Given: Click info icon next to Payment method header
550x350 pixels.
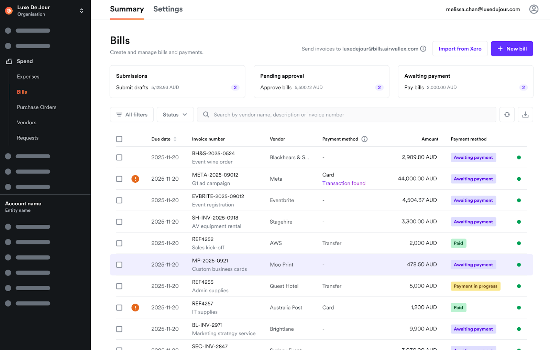Looking at the screenshot, I should [364, 139].
